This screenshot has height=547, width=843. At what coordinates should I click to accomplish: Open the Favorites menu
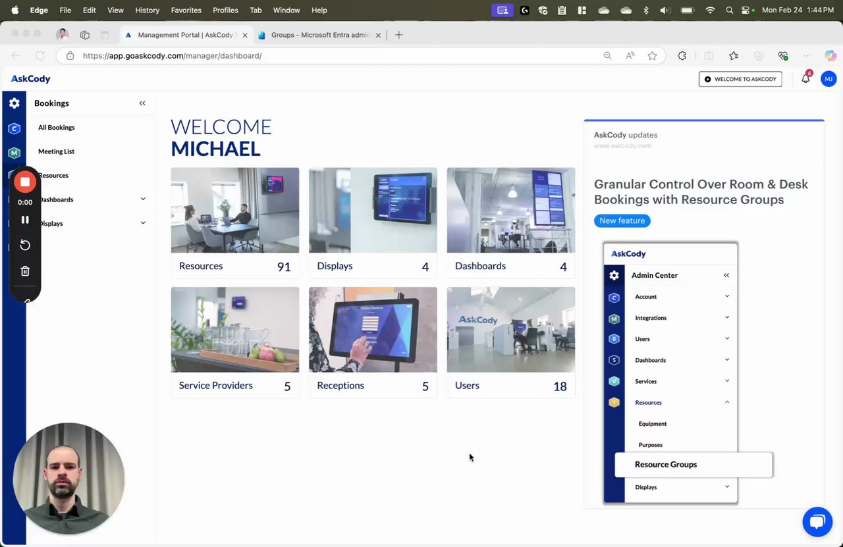tap(186, 10)
